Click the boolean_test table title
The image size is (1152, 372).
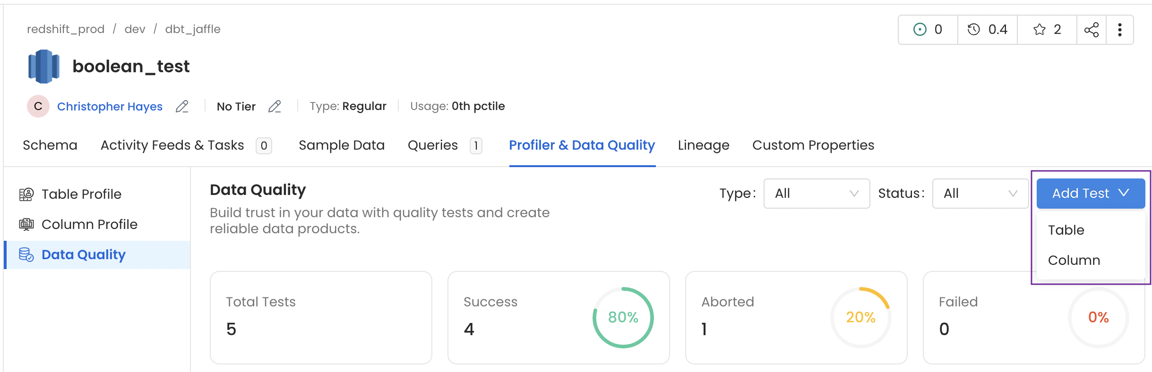coord(131,67)
